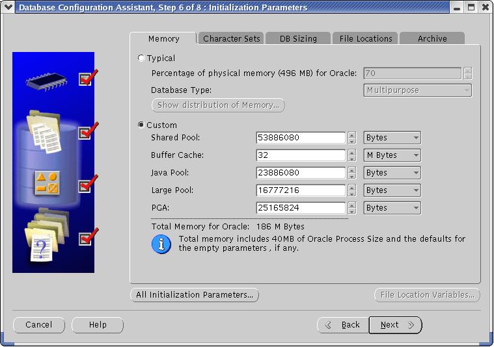
Task: Open the window menu icon in title bar
Action: (x=8, y=7)
